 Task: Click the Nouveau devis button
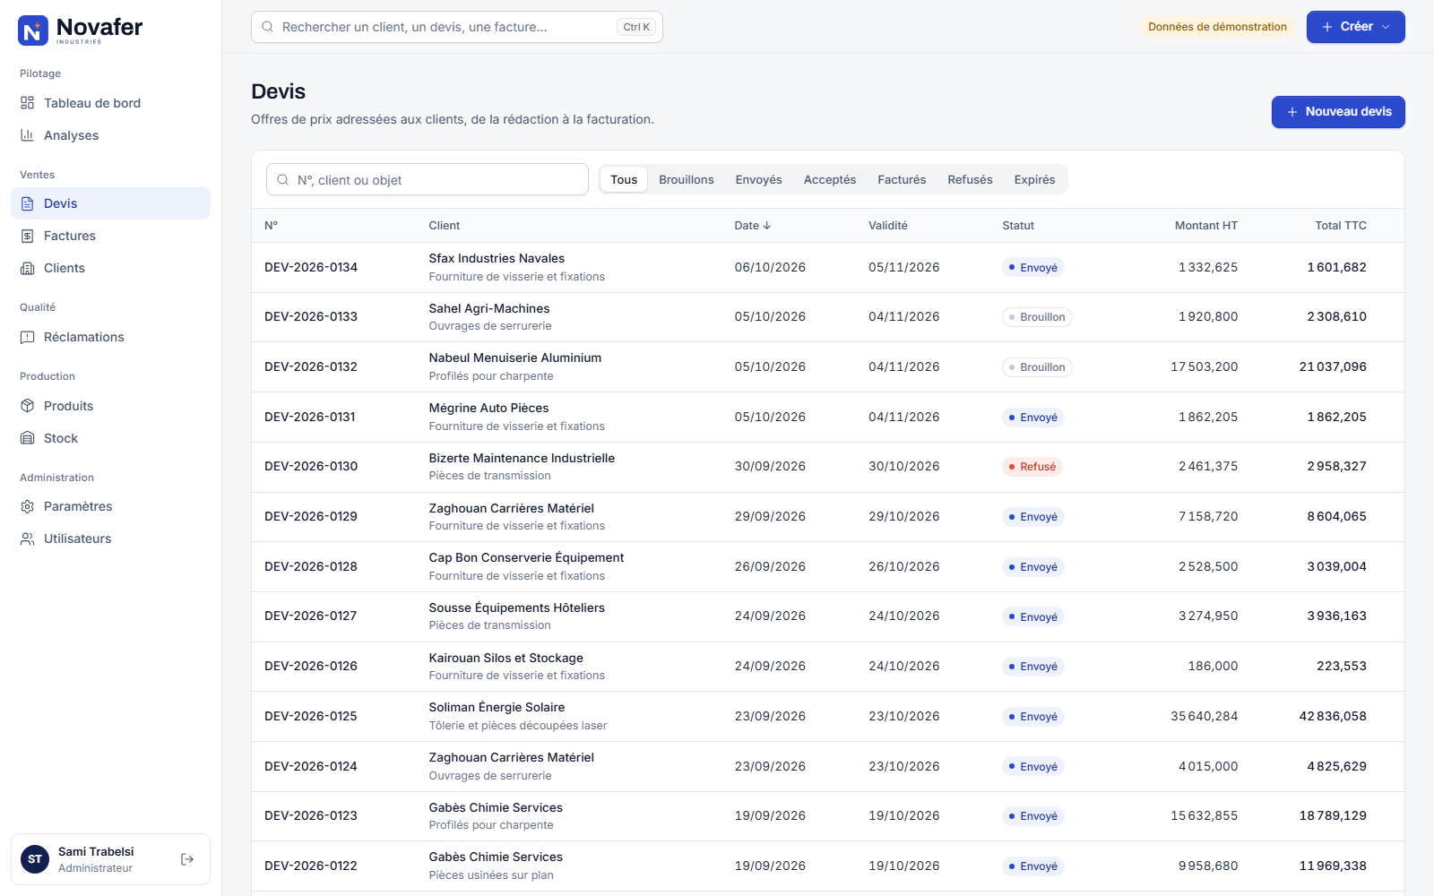pos(1338,112)
